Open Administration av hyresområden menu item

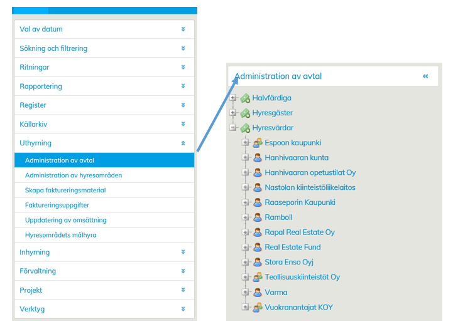click(x=74, y=175)
